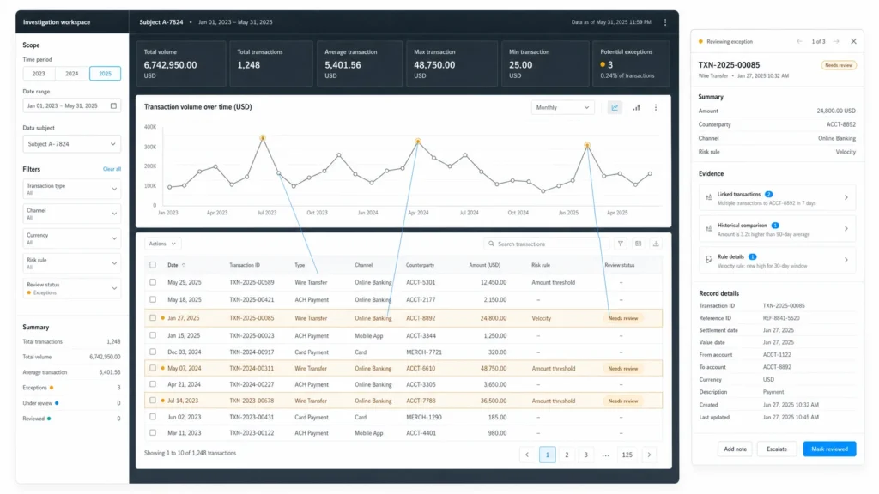Image resolution: width=879 pixels, height=494 pixels.
Task: Click the Mark reviewed button
Action: (x=830, y=449)
